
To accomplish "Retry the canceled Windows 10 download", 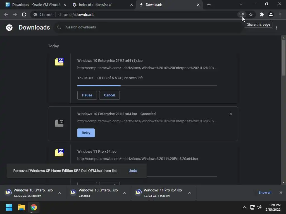I will 86,133.
